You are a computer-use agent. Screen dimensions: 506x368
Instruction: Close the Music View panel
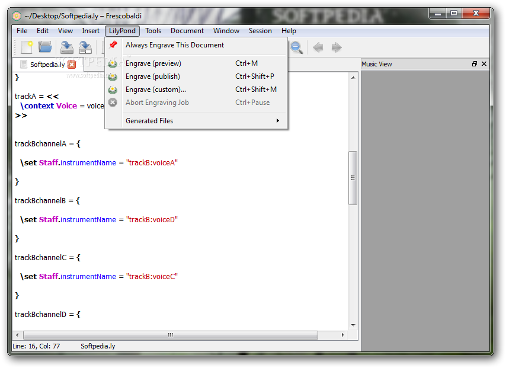coord(484,64)
